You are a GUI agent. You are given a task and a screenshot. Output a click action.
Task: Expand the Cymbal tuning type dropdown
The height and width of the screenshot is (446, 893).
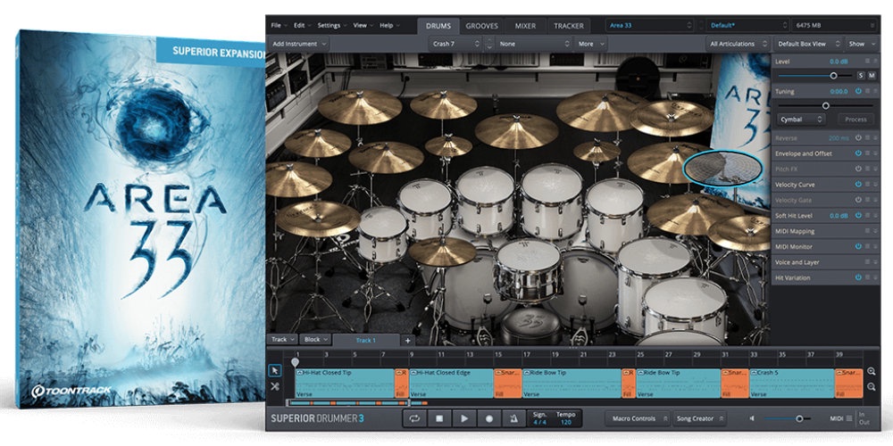[800, 119]
